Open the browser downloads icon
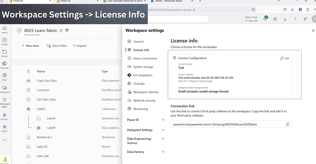Image resolution: width=316 pixels, height=164 pixels. click(x=292, y=9)
